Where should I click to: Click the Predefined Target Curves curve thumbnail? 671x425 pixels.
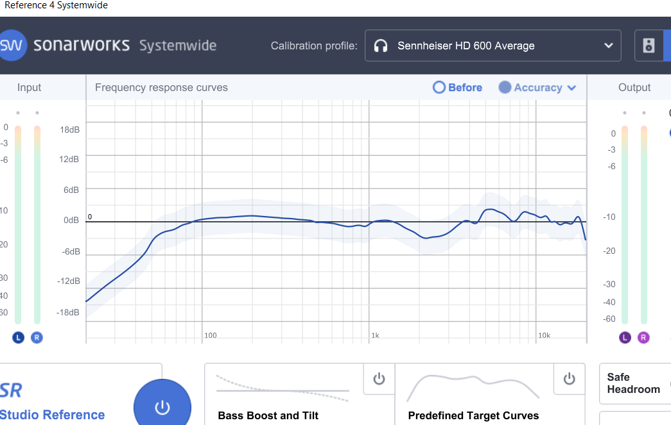click(x=473, y=388)
